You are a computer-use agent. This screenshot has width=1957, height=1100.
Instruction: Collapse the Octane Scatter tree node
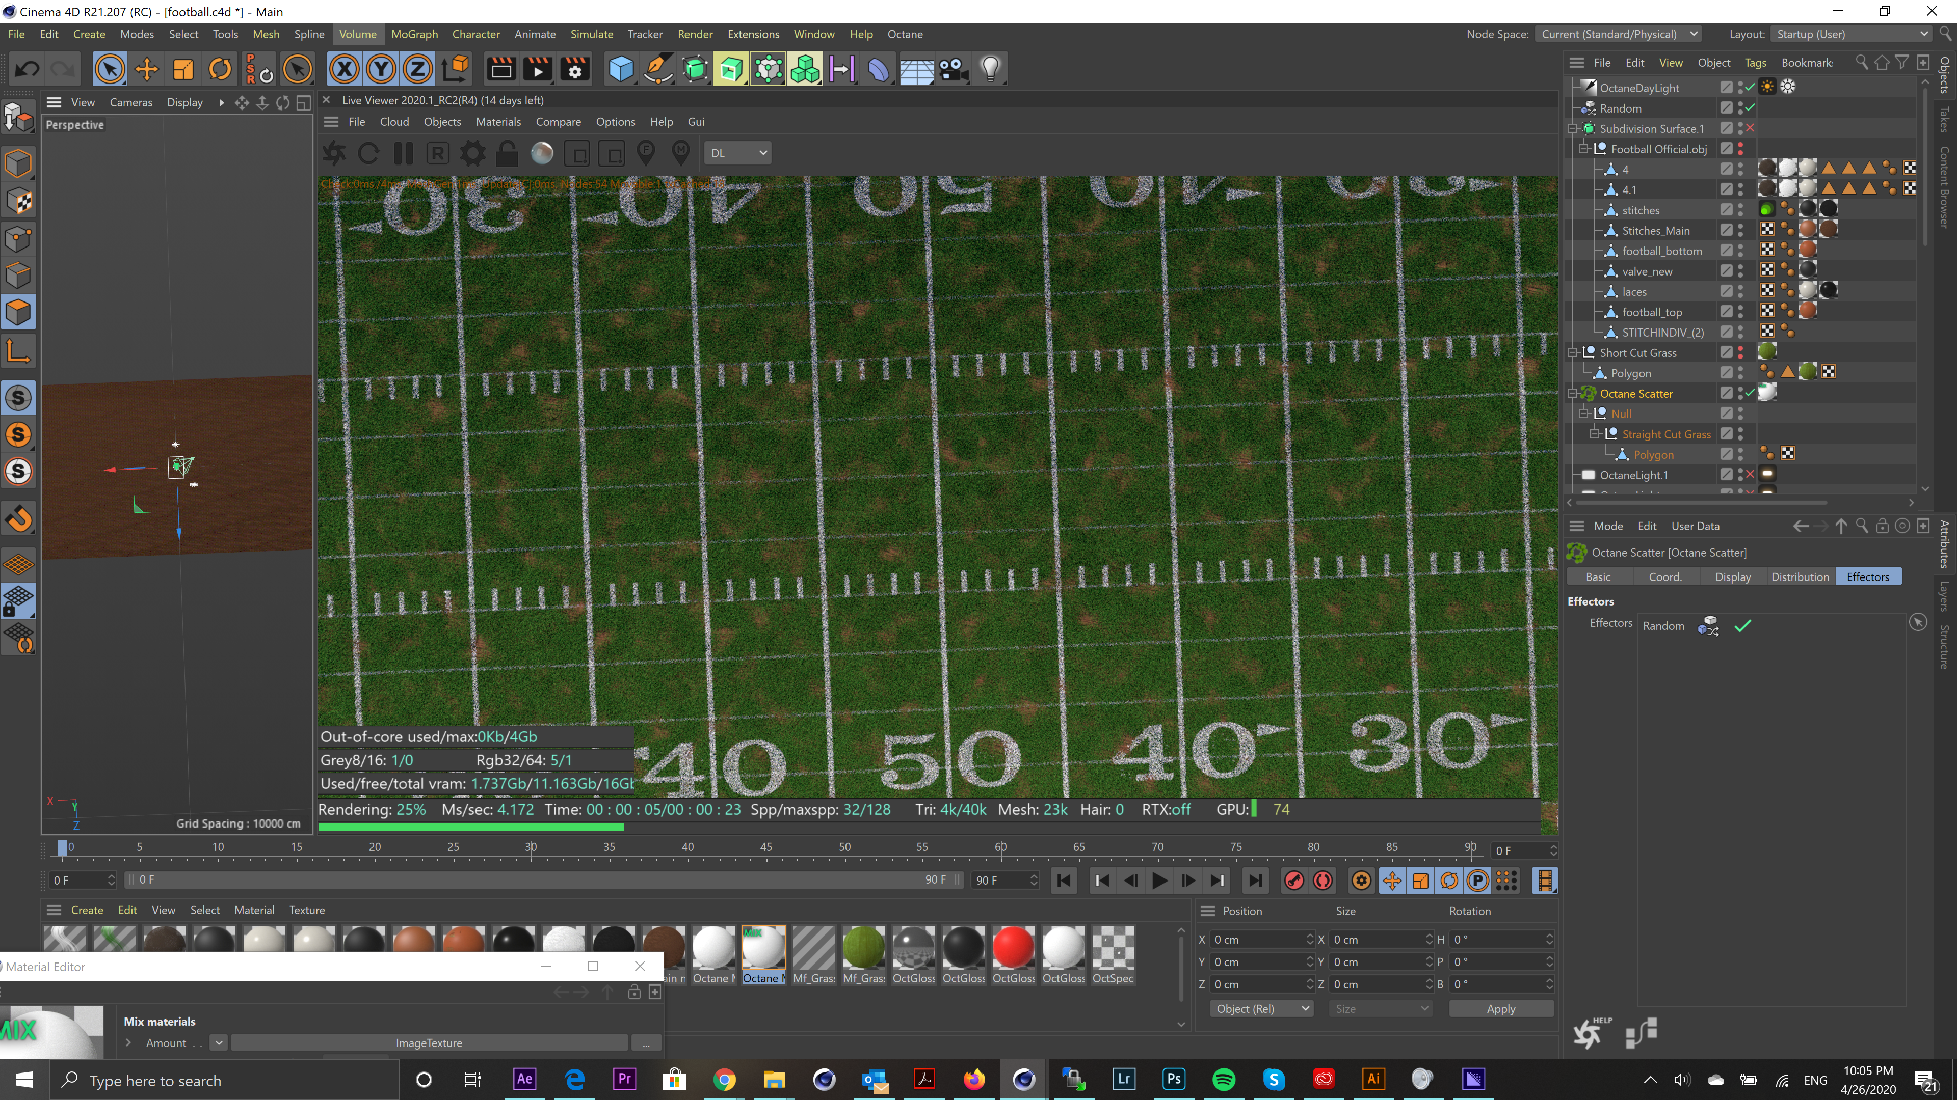coord(1573,393)
